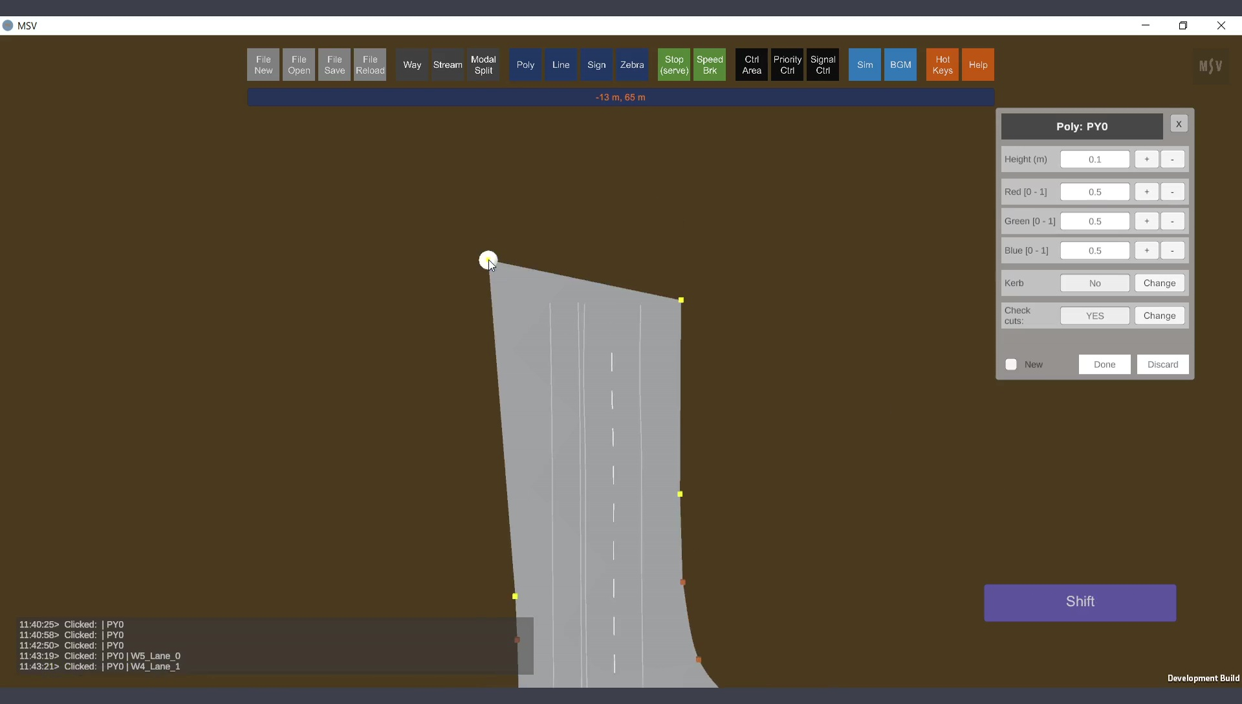Click the purple Shift button

pyautogui.click(x=1080, y=602)
